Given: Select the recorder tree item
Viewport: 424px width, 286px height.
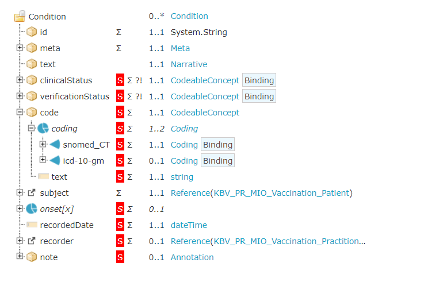Looking at the screenshot, I should point(56,241).
